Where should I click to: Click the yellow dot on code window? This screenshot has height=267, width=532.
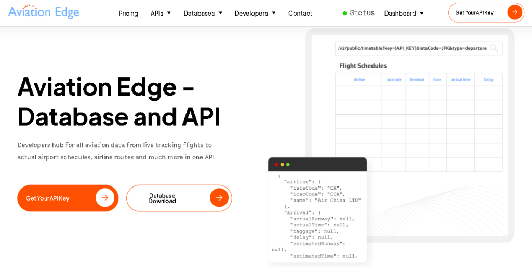click(282, 165)
